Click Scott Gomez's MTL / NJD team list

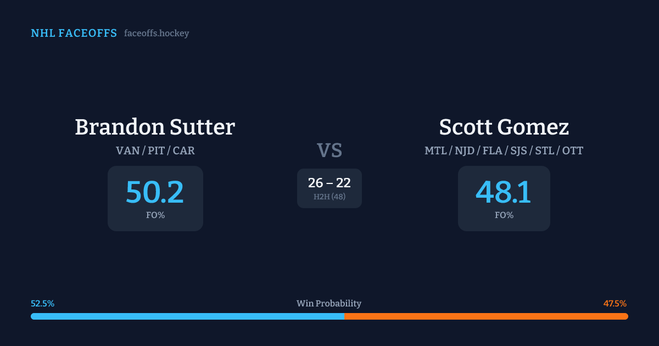pyautogui.click(x=504, y=150)
